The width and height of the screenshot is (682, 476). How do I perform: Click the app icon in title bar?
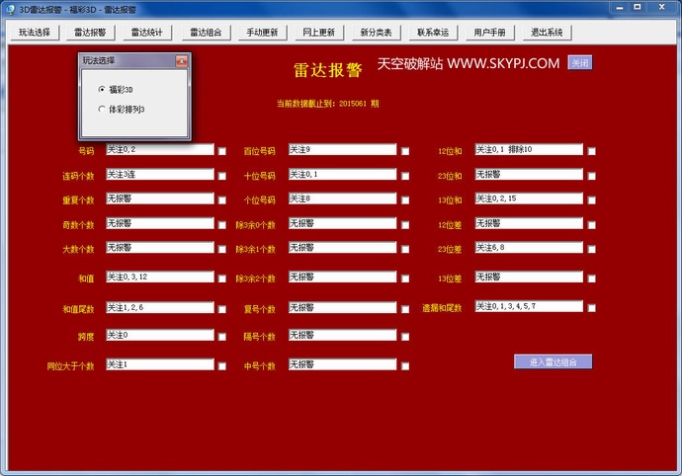[10, 8]
